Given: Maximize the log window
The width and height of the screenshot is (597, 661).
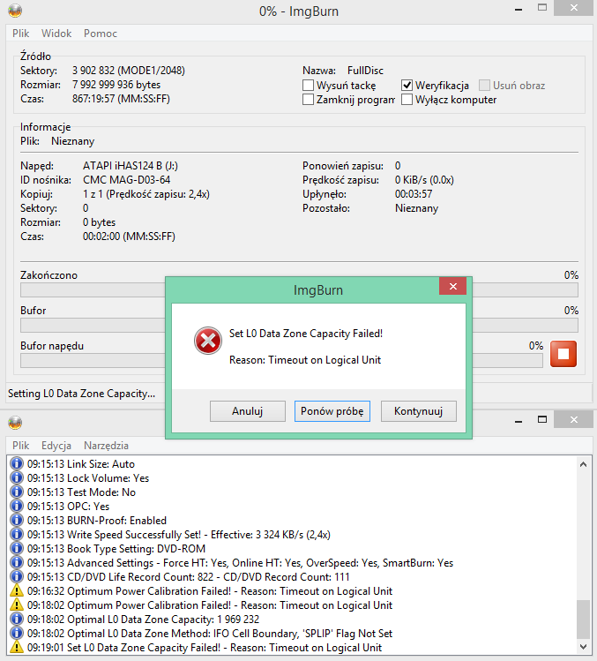Looking at the screenshot, I should click(542, 419).
